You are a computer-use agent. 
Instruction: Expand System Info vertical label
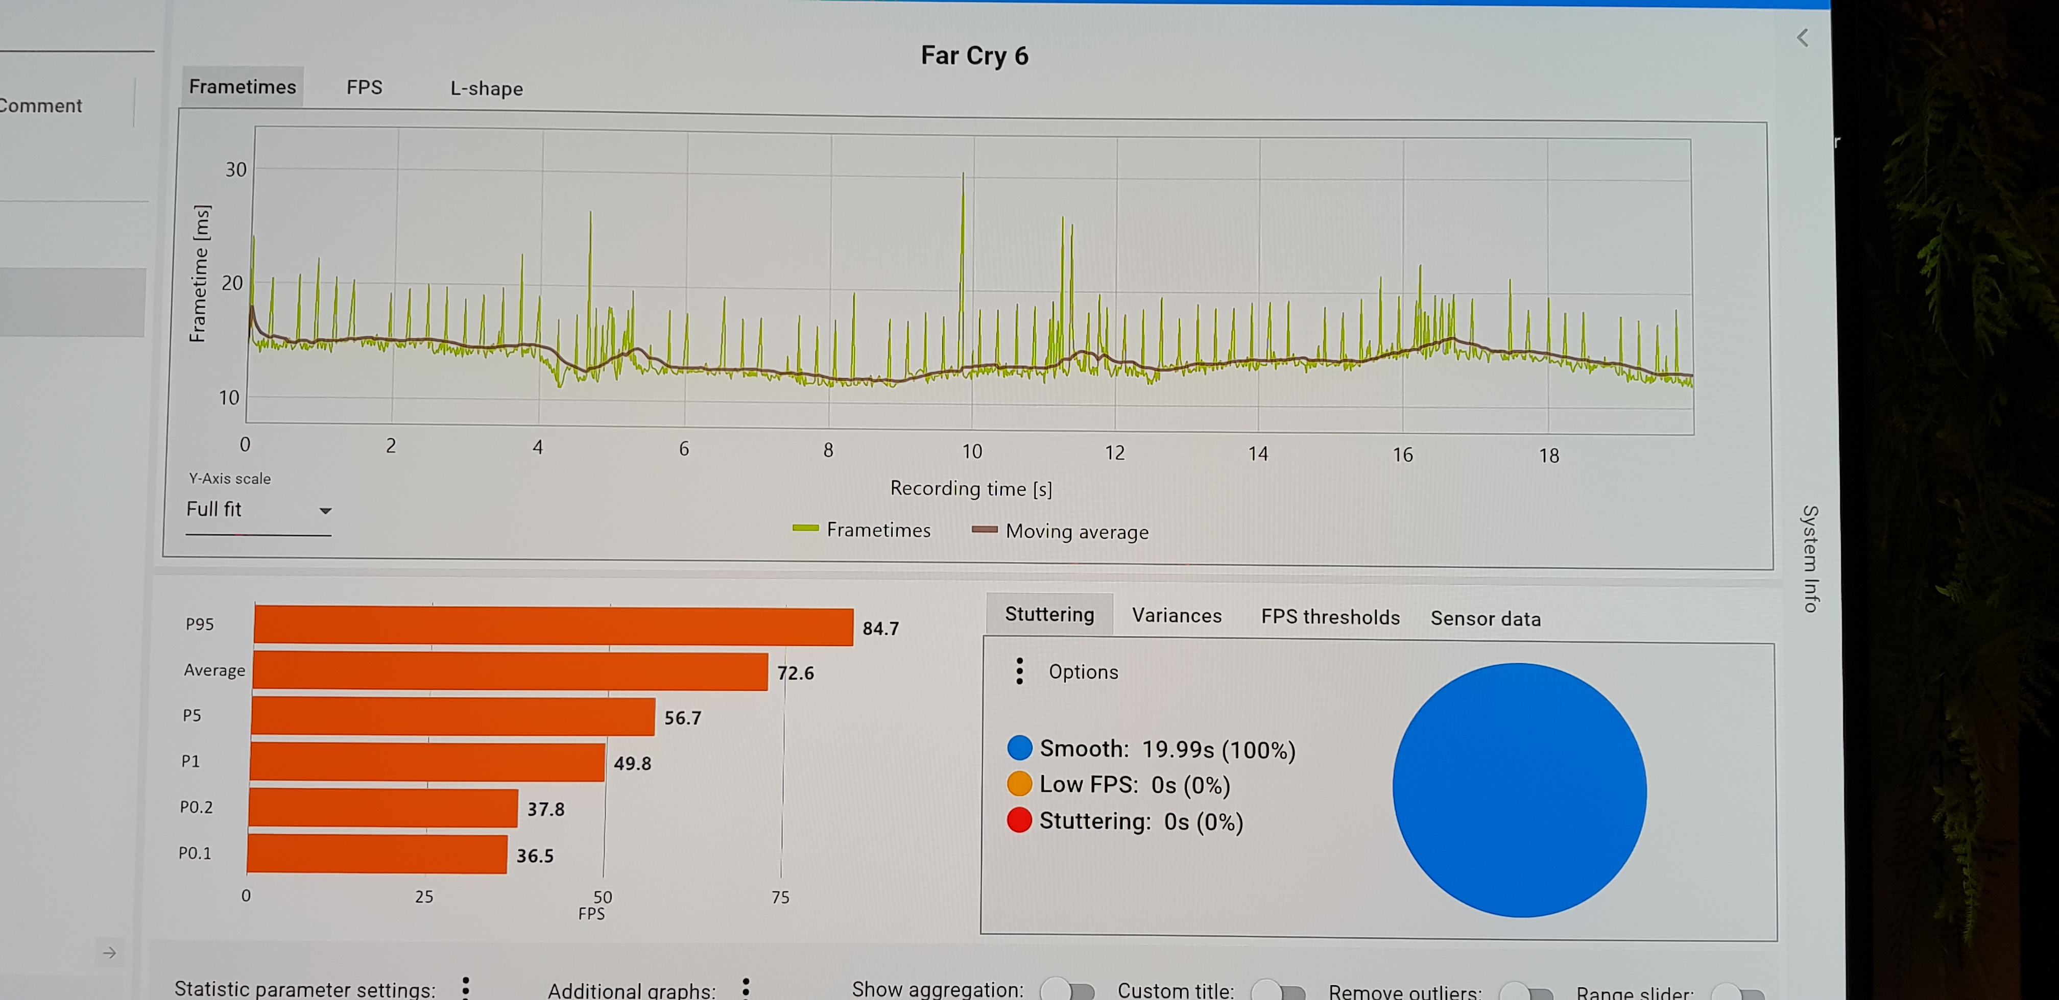click(1810, 558)
